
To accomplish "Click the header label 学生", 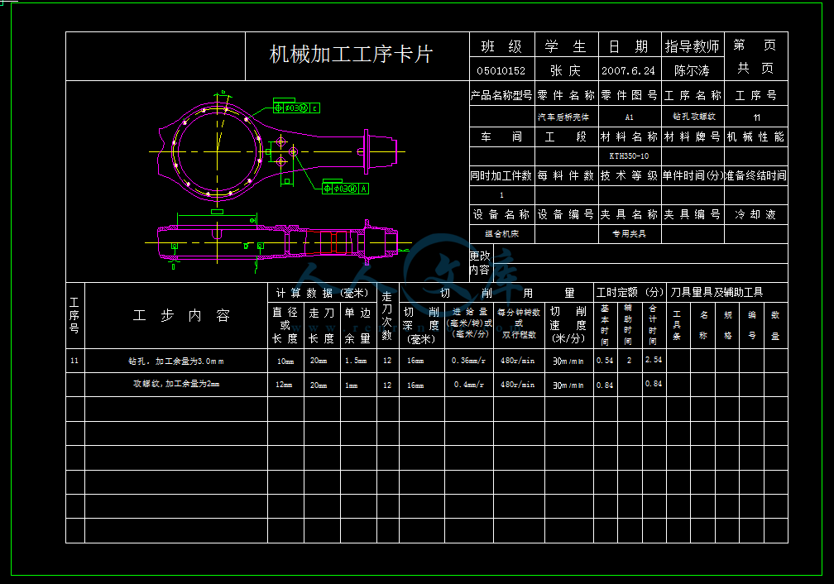I will (x=565, y=47).
